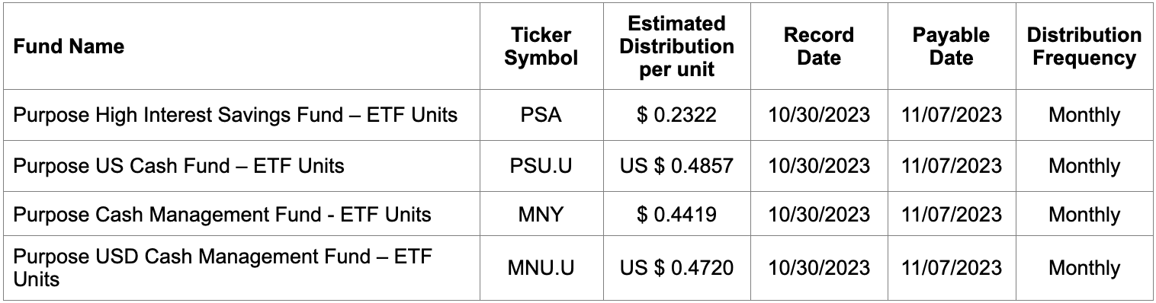The width and height of the screenshot is (1156, 303).
Task: Select the Distribution Frequency column header
Action: click(1084, 46)
